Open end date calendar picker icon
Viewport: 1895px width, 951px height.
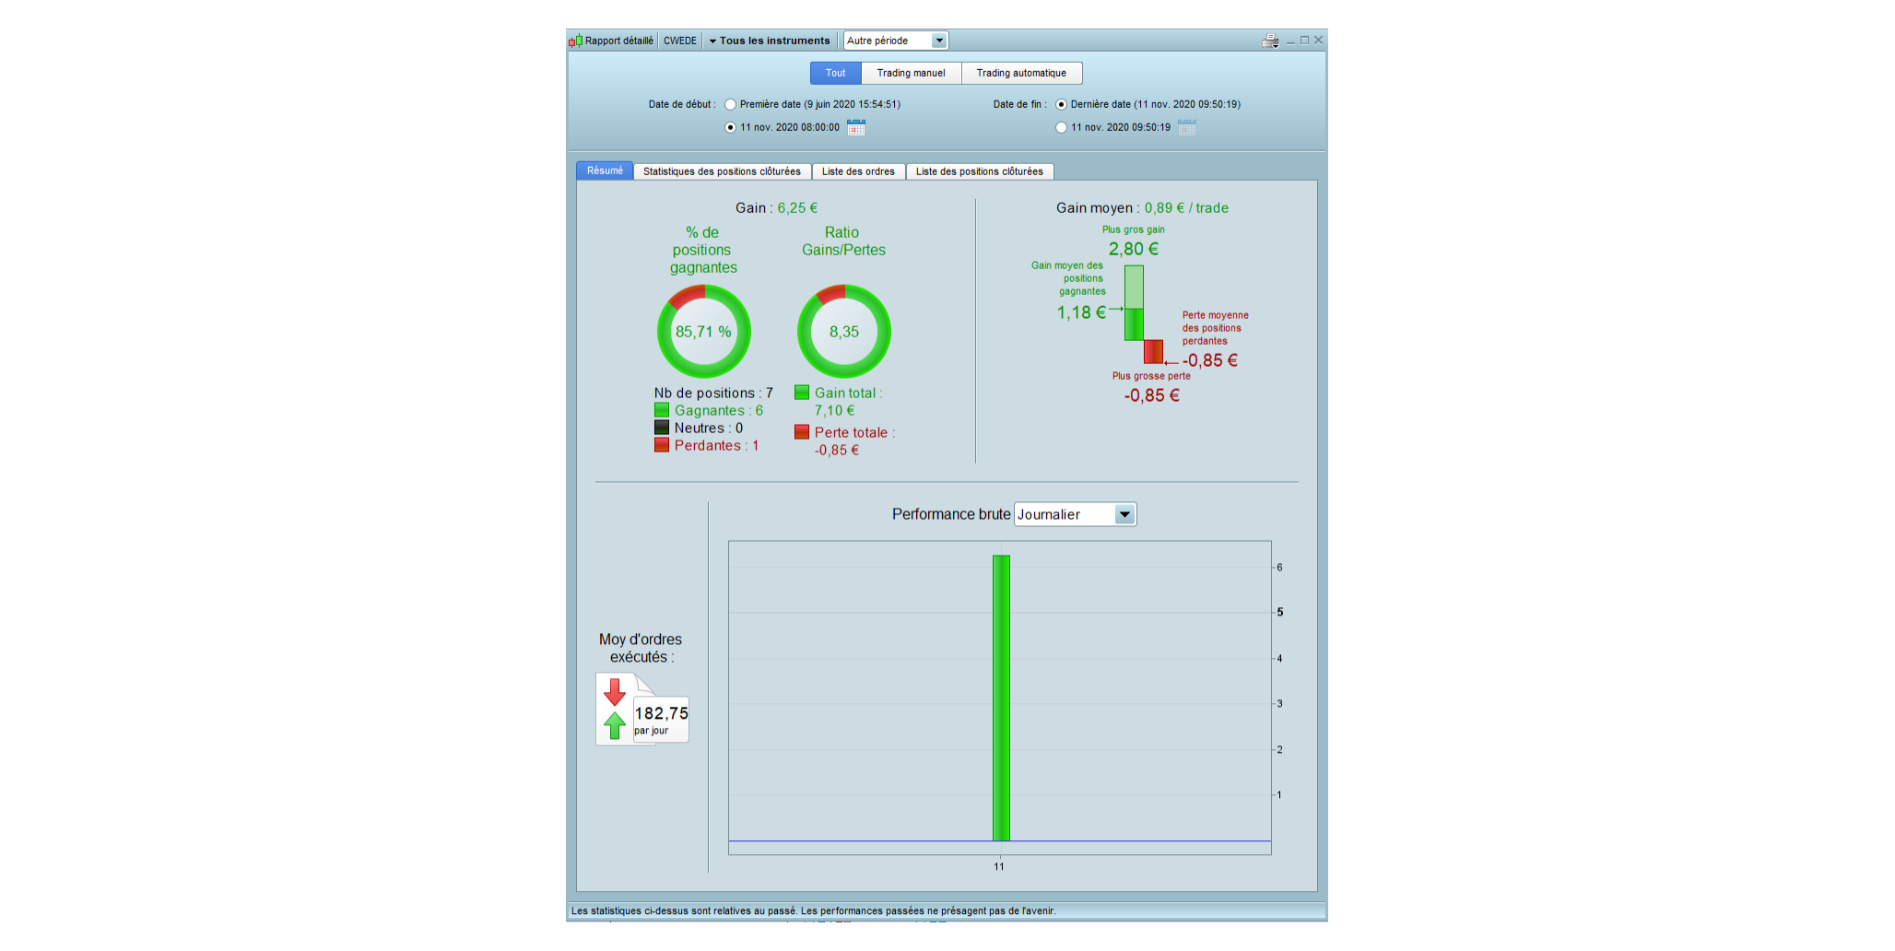(x=1187, y=127)
